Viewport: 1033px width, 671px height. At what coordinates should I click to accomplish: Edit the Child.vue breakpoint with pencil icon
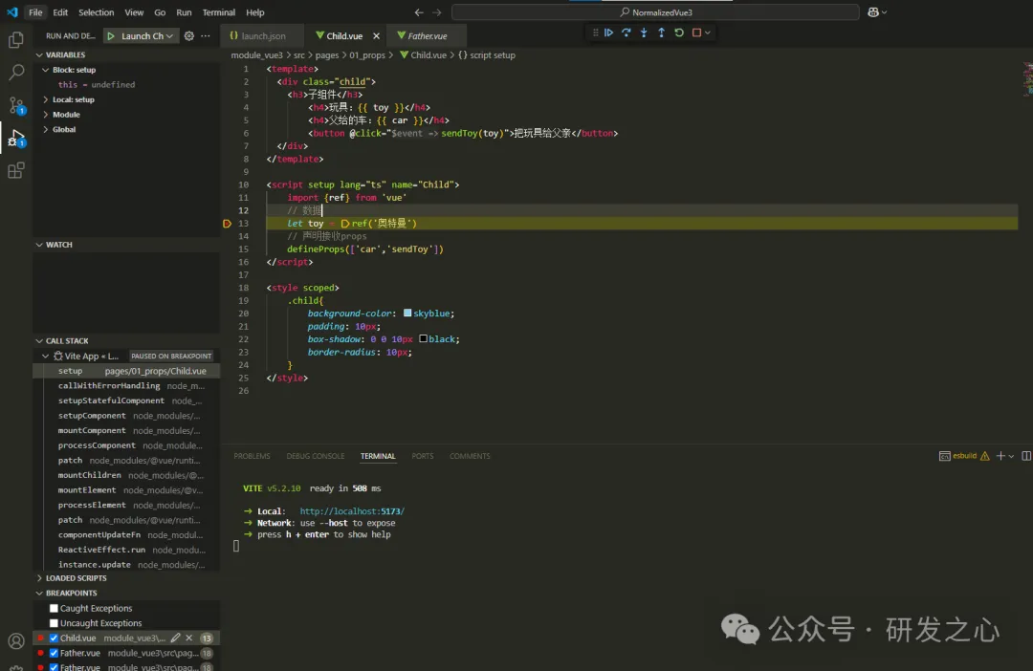point(175,638)
